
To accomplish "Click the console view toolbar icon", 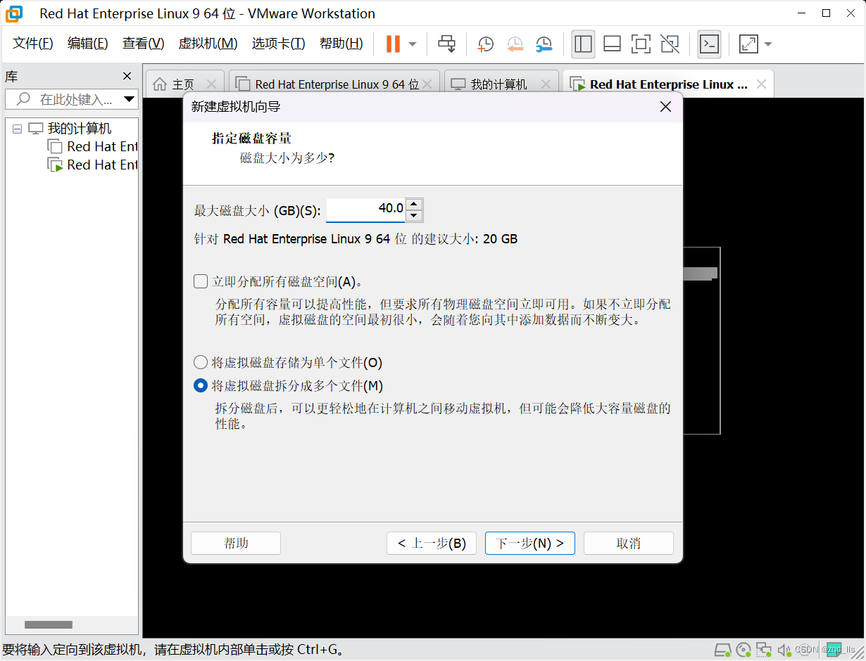I will point(709,44).
